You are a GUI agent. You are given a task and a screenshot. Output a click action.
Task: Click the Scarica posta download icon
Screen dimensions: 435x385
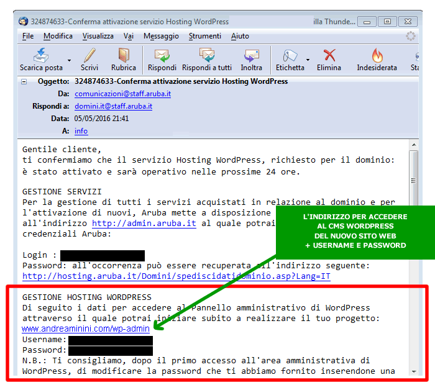pyautogui.click(x=41, y=55)
